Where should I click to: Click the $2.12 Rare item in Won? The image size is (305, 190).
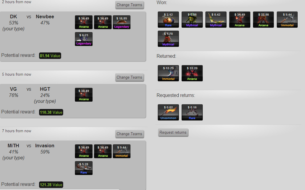168,19
